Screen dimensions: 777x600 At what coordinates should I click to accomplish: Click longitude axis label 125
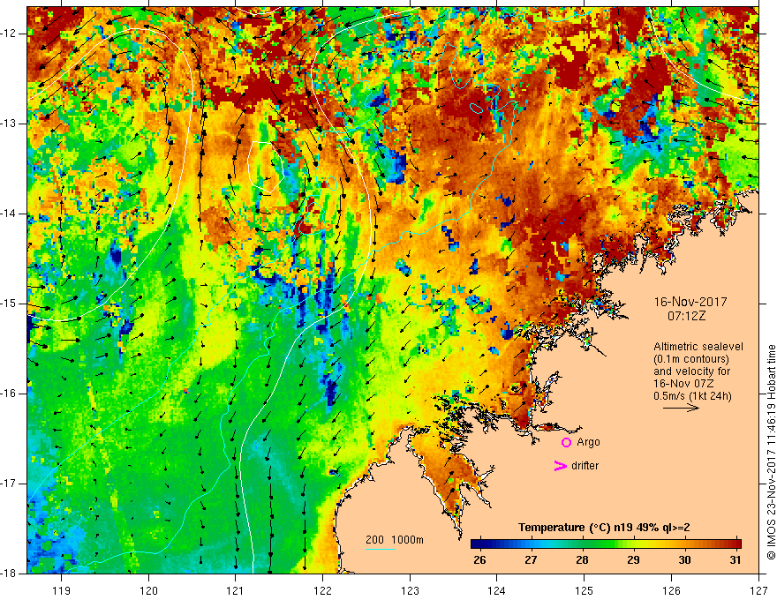point(585,590)
